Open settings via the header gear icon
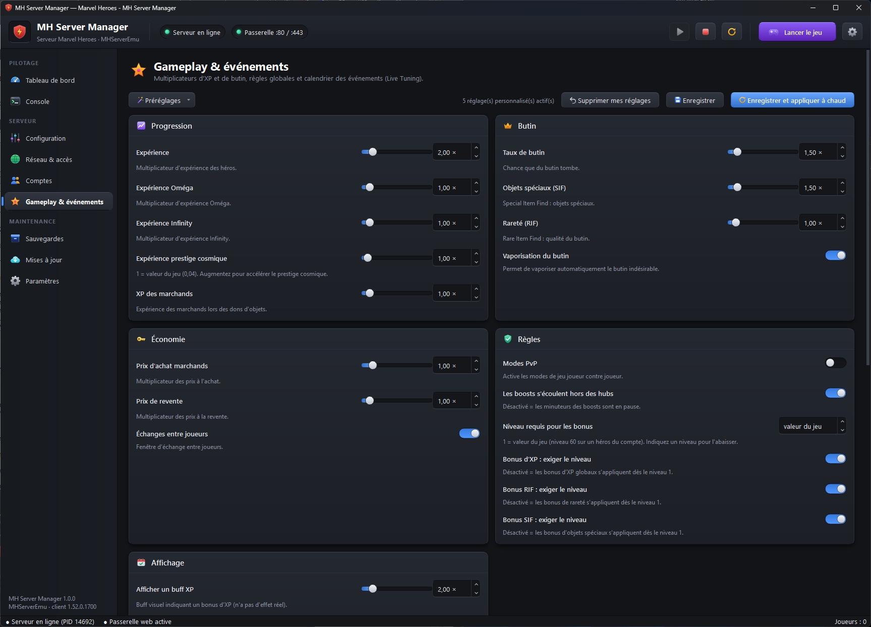871x627 pixels. [x=852, y=32]
